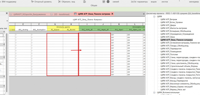
Task: Switch to ЦИМАГР_IfcExportAs_Выгружаемое tab
Action: click(29, 14)
